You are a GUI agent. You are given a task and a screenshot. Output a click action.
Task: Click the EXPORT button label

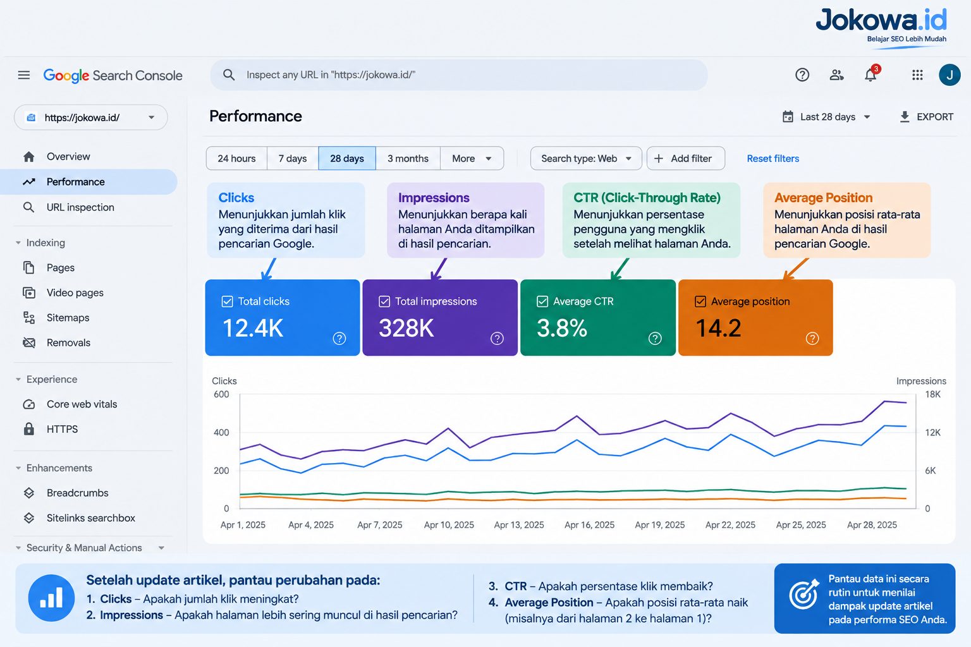[x=935, y=117]
